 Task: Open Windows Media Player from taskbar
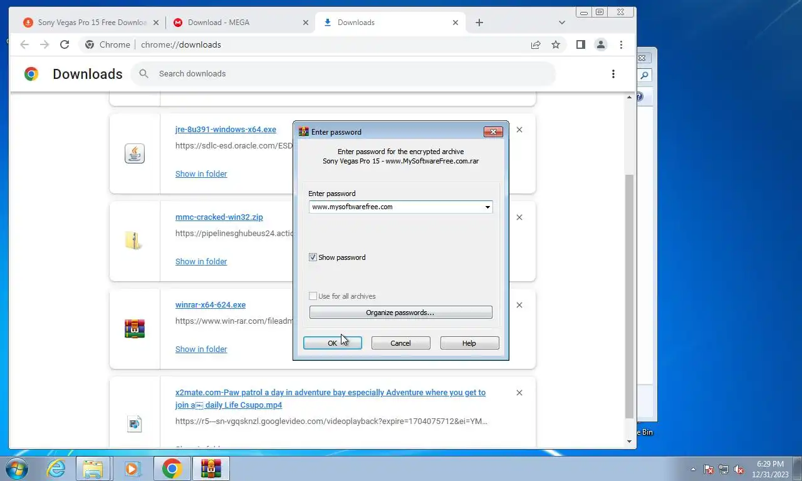[132, 468]
